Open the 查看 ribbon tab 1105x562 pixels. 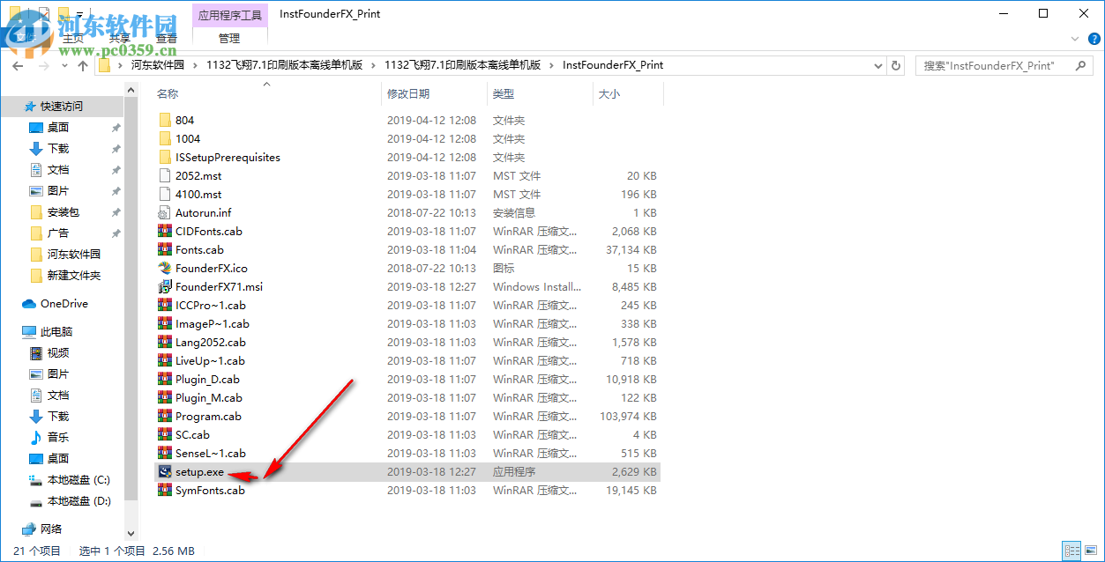coord(166,38)
